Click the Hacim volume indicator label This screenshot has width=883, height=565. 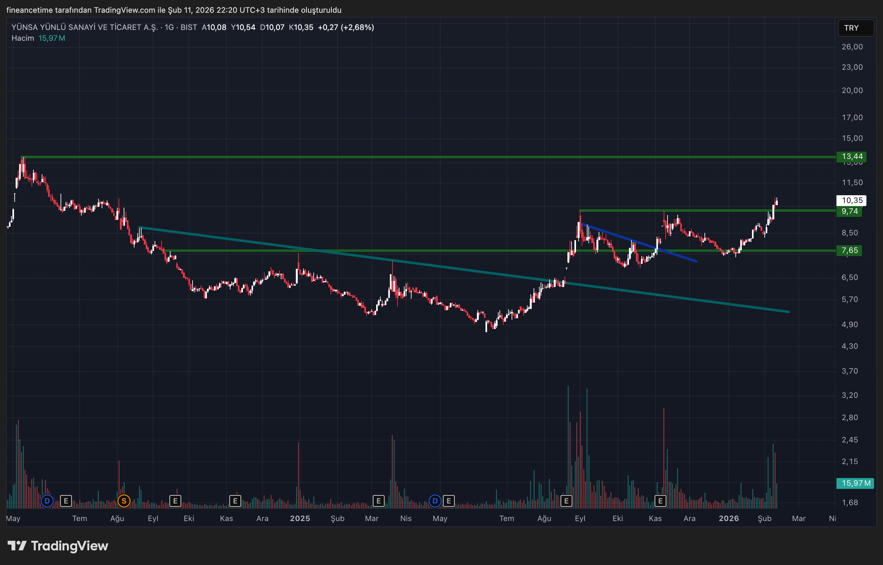[23, 38]
